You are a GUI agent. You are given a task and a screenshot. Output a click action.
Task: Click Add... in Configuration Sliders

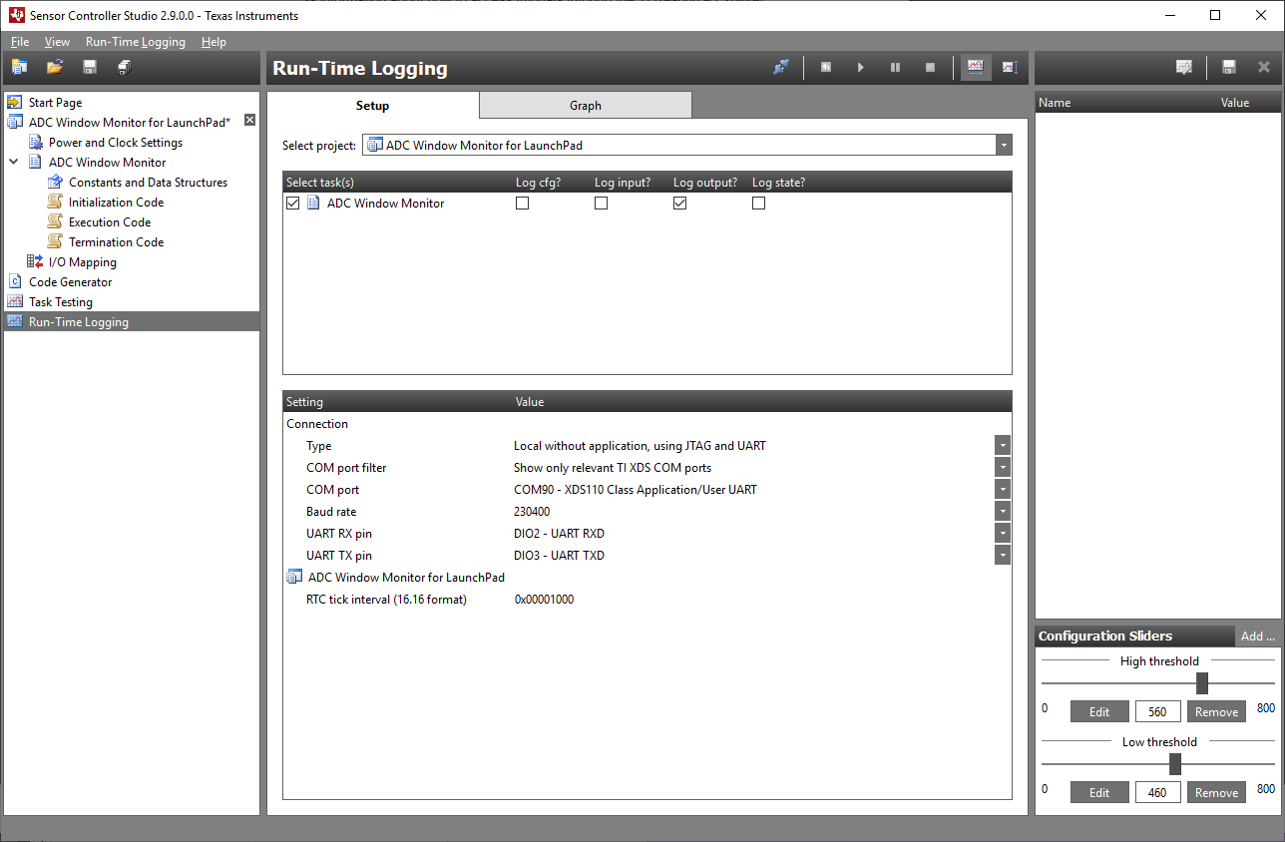(x=1257, y=636)
